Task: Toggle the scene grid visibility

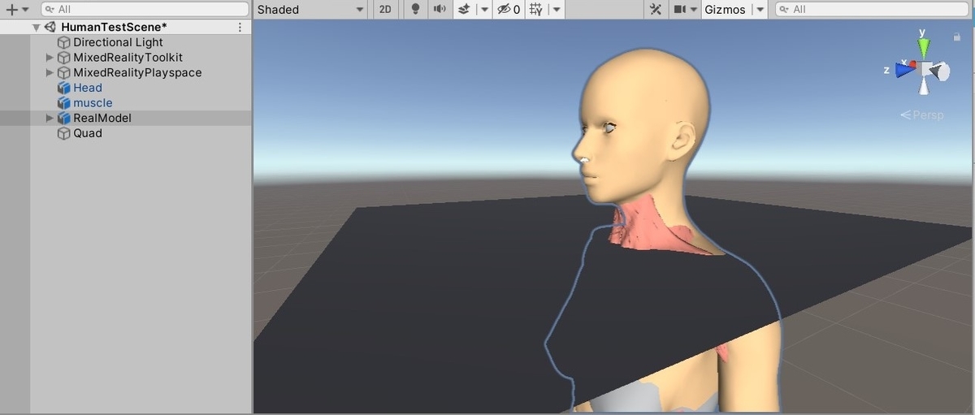Action: point(536,9)
